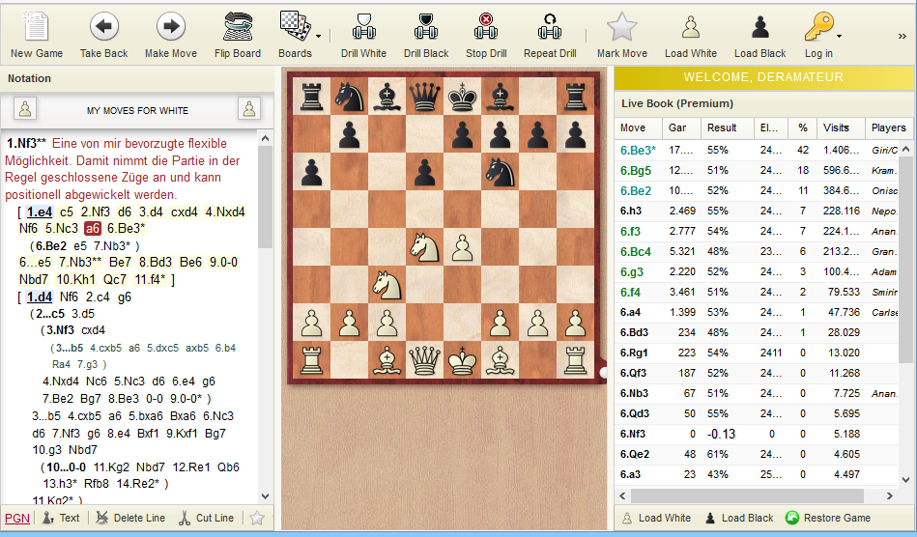Viewport: 917px width, 537px height.
Task: Start Drill Black training
Action: click(x=426, y=27)
